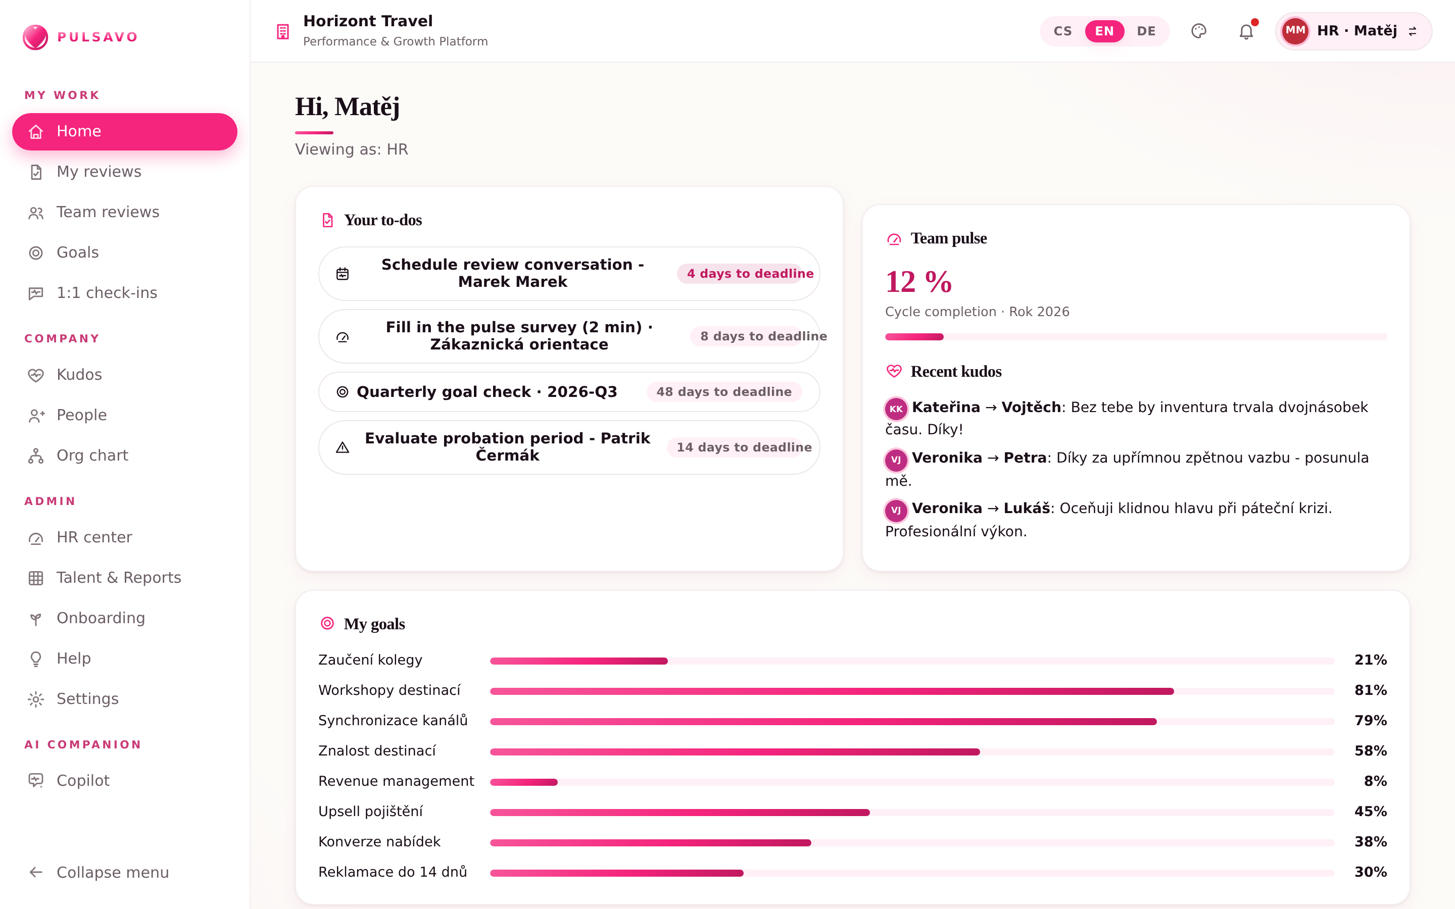The height and width of the screenshot is (909, 1455).
Task: Click the Veronika → Petra kudos message
Action: [x=1127, y=469]
